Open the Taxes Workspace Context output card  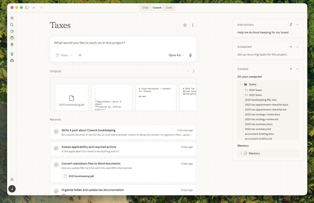(156, 97)
